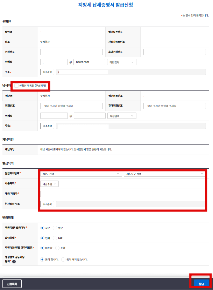Select 영문 radio option

55,228
